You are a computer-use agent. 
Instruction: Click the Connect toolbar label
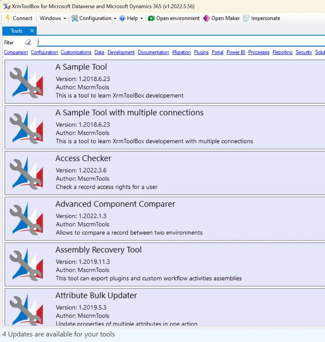(23, 18)
